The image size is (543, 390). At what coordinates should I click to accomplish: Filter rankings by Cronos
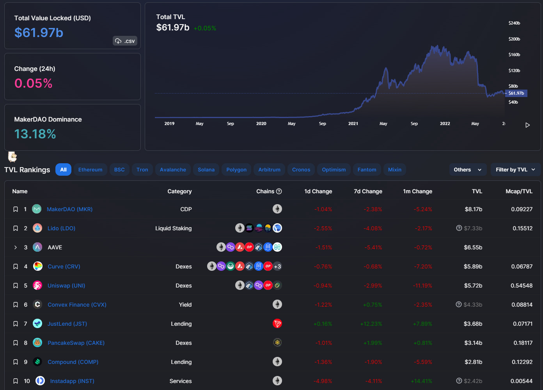[301, 169]
